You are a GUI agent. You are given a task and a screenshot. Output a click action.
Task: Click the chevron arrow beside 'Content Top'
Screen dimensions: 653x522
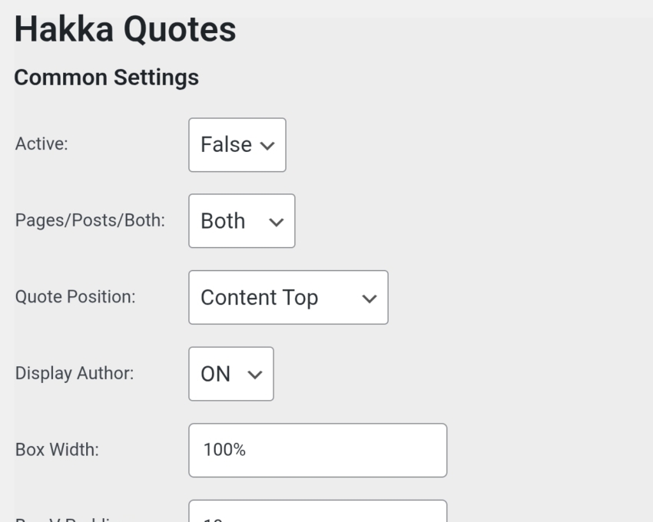369,299
